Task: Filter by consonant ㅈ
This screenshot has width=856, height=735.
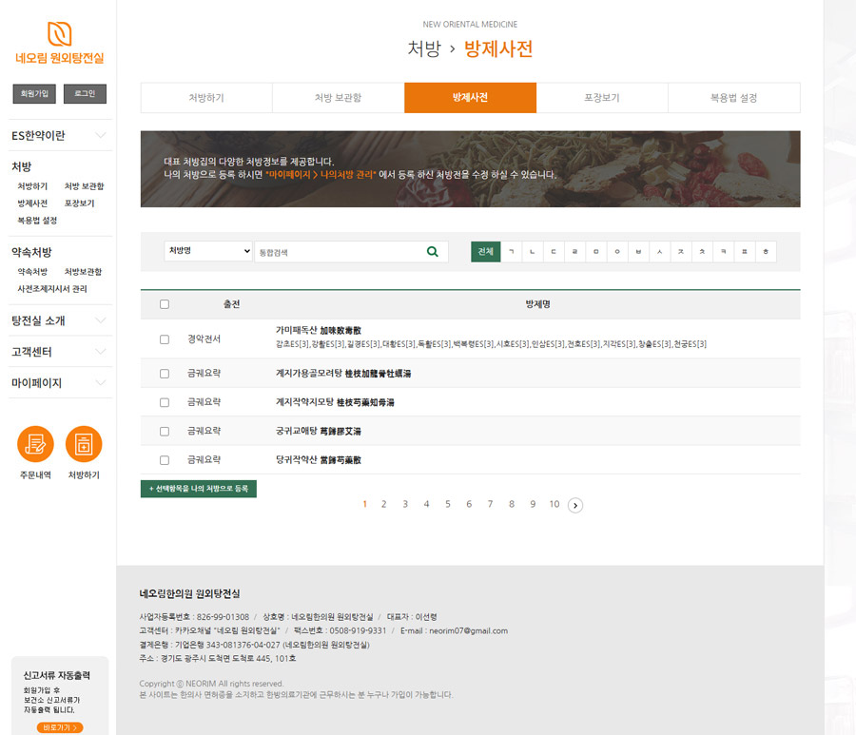Action: pos(681,252)
